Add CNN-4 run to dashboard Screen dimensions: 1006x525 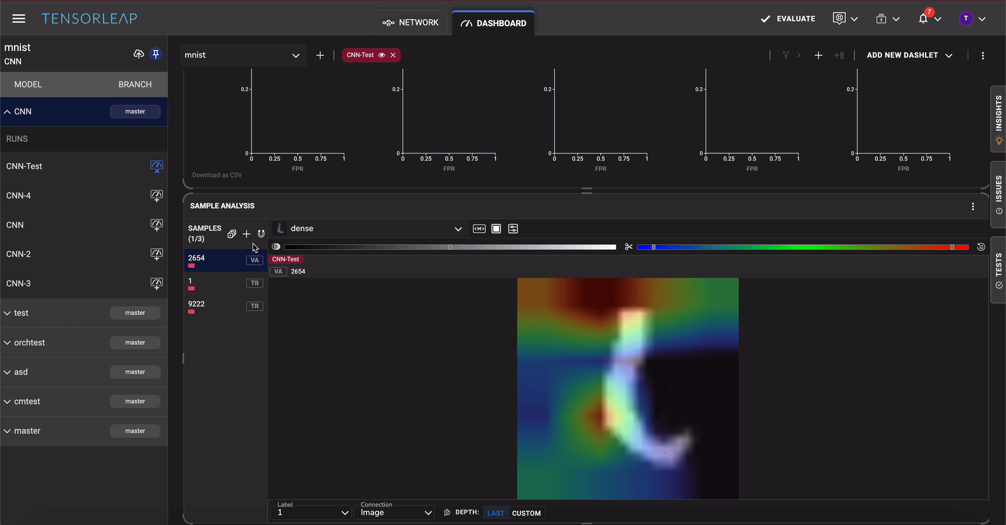[x=156, y=196]
